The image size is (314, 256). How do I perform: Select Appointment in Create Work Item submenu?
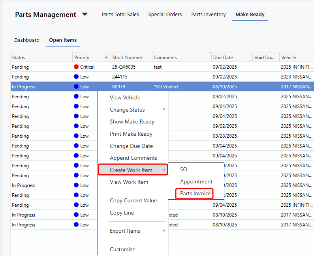point(196,181)
